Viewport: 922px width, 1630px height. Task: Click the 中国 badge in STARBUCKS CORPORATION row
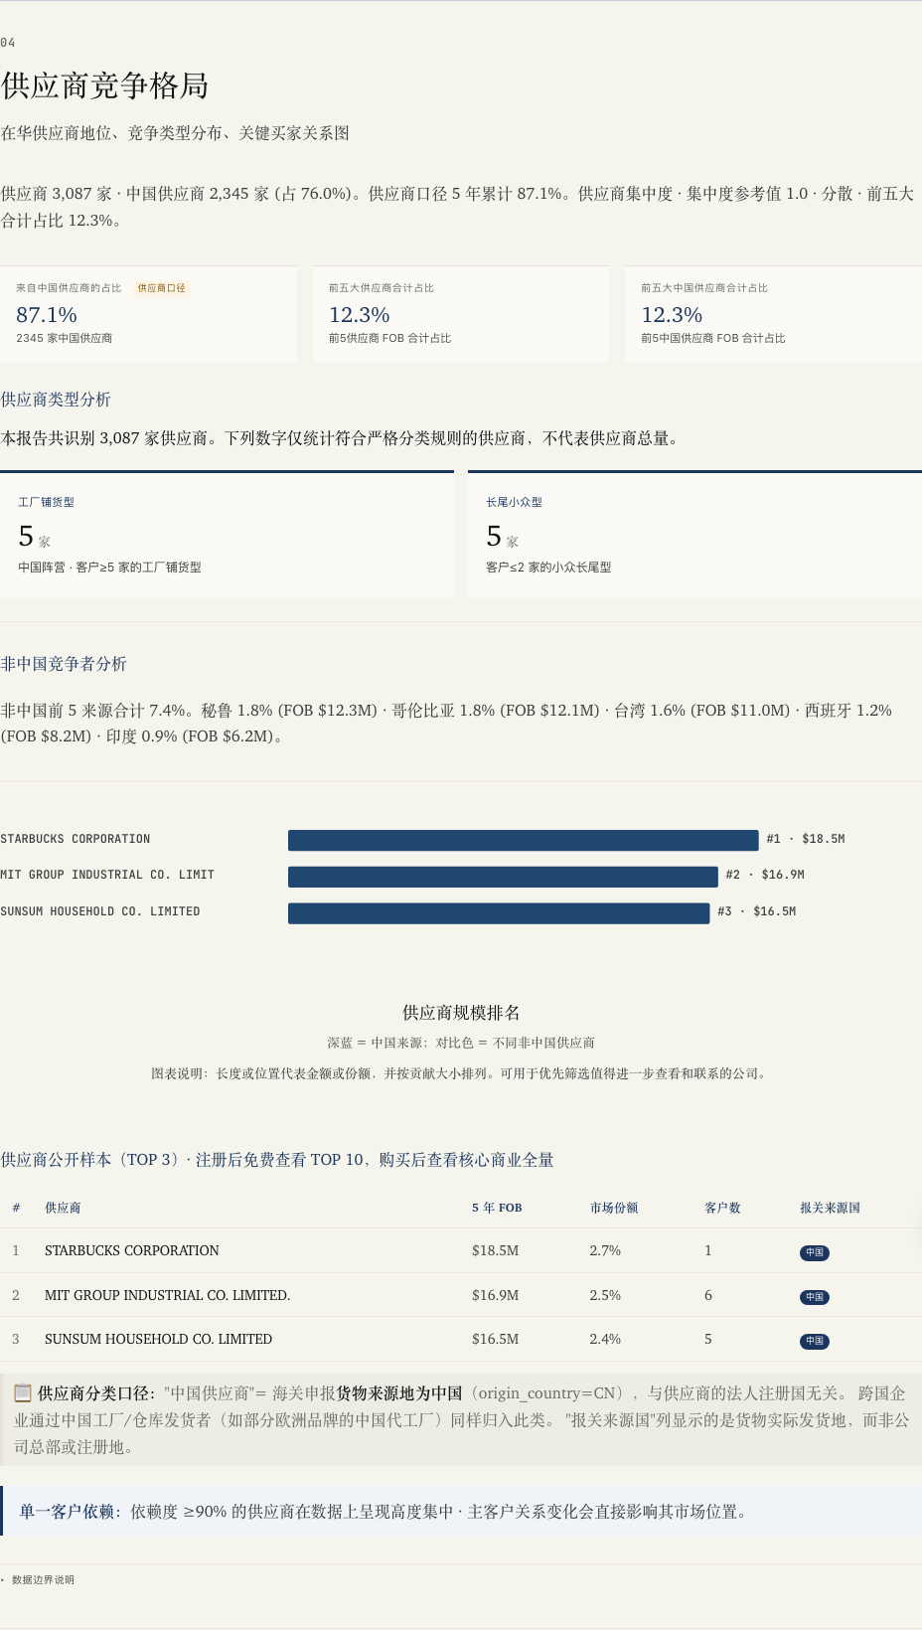815,1252
